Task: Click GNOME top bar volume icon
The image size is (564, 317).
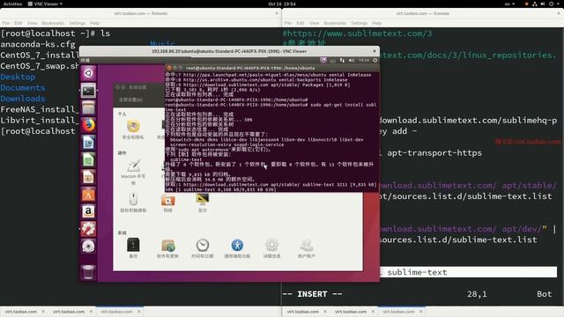Action: [x=543, y=4]
